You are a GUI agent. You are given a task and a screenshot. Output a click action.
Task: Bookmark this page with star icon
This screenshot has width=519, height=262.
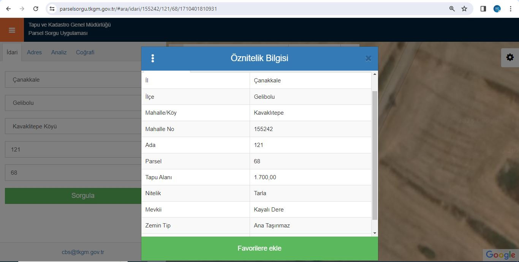(x=464, y=9)
